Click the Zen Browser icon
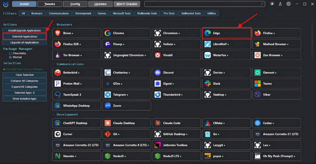The height and width of the screenshot is (164, 316). [x=258, y=55]
